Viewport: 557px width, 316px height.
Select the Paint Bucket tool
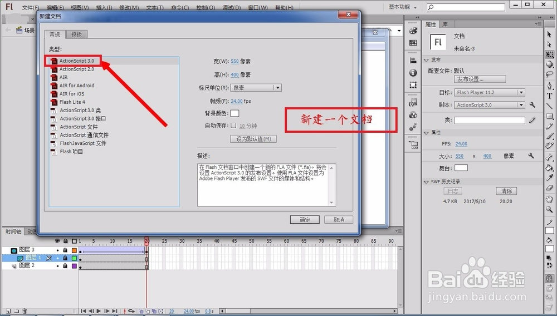coord(550,168)
